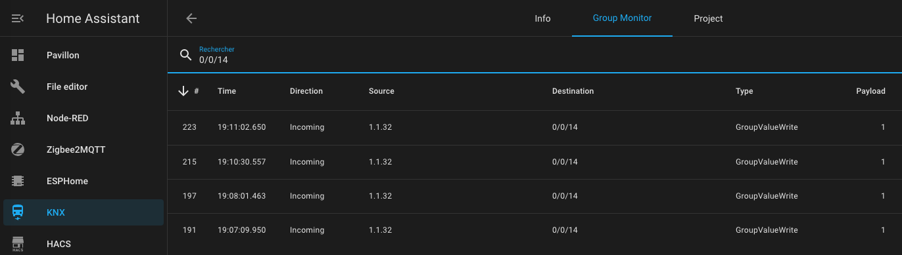Click the Pavillon dashboard icon
902x255 pixels.
coord(18,55)
